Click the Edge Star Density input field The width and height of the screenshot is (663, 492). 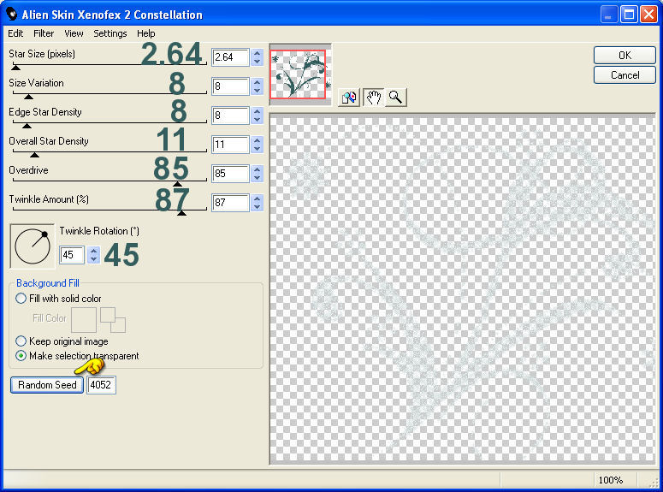point(230,116)
